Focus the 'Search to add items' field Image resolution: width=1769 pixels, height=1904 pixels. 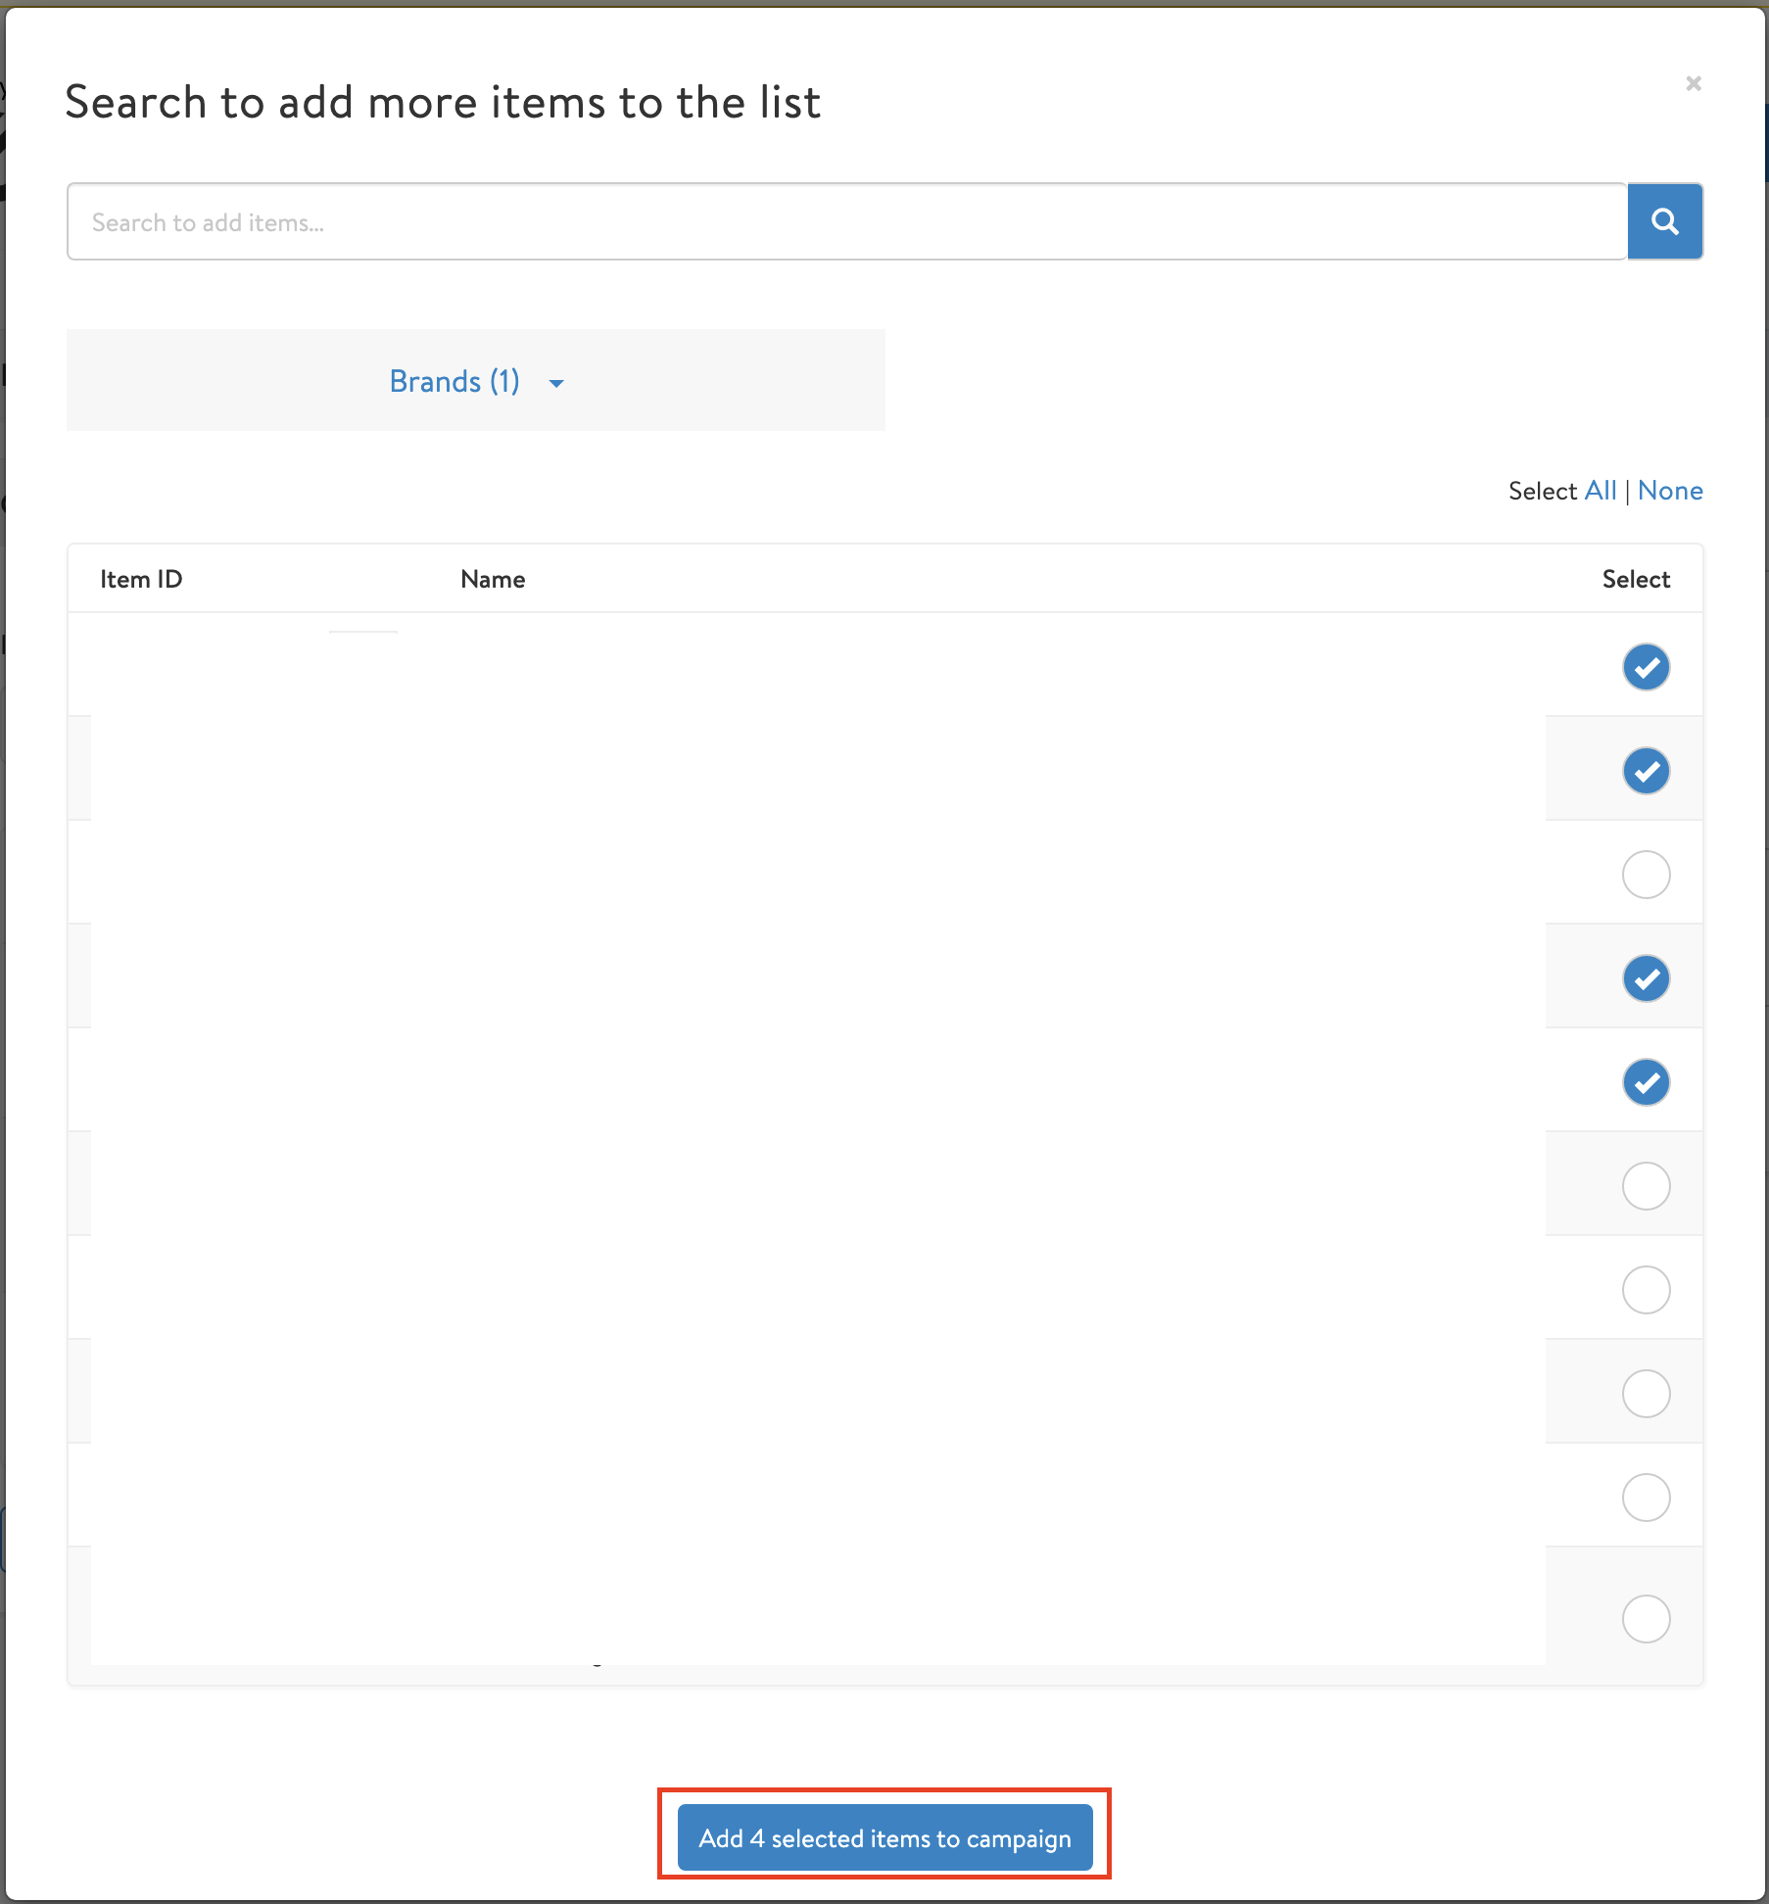847,221
